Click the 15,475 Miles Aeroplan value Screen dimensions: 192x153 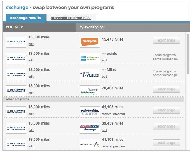pos(113,39)
